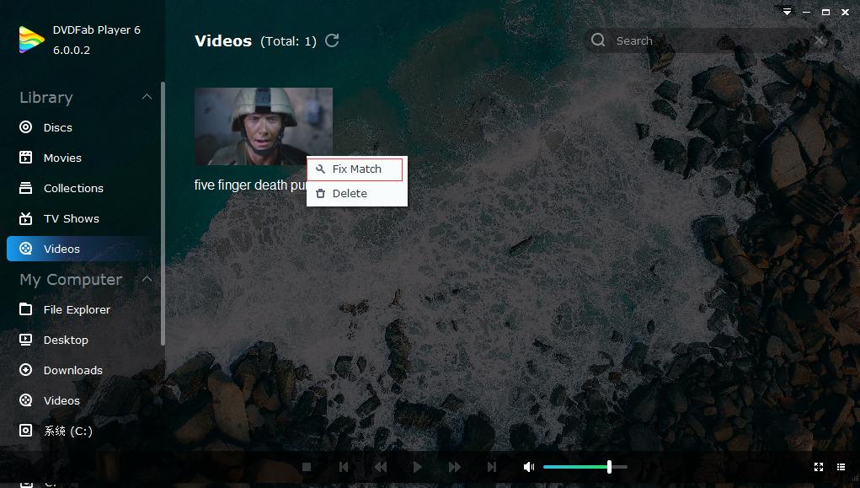Collapse the My Computer section
Image resolution: width=860 pixels, height=488 pixels.
coord(147,279)
